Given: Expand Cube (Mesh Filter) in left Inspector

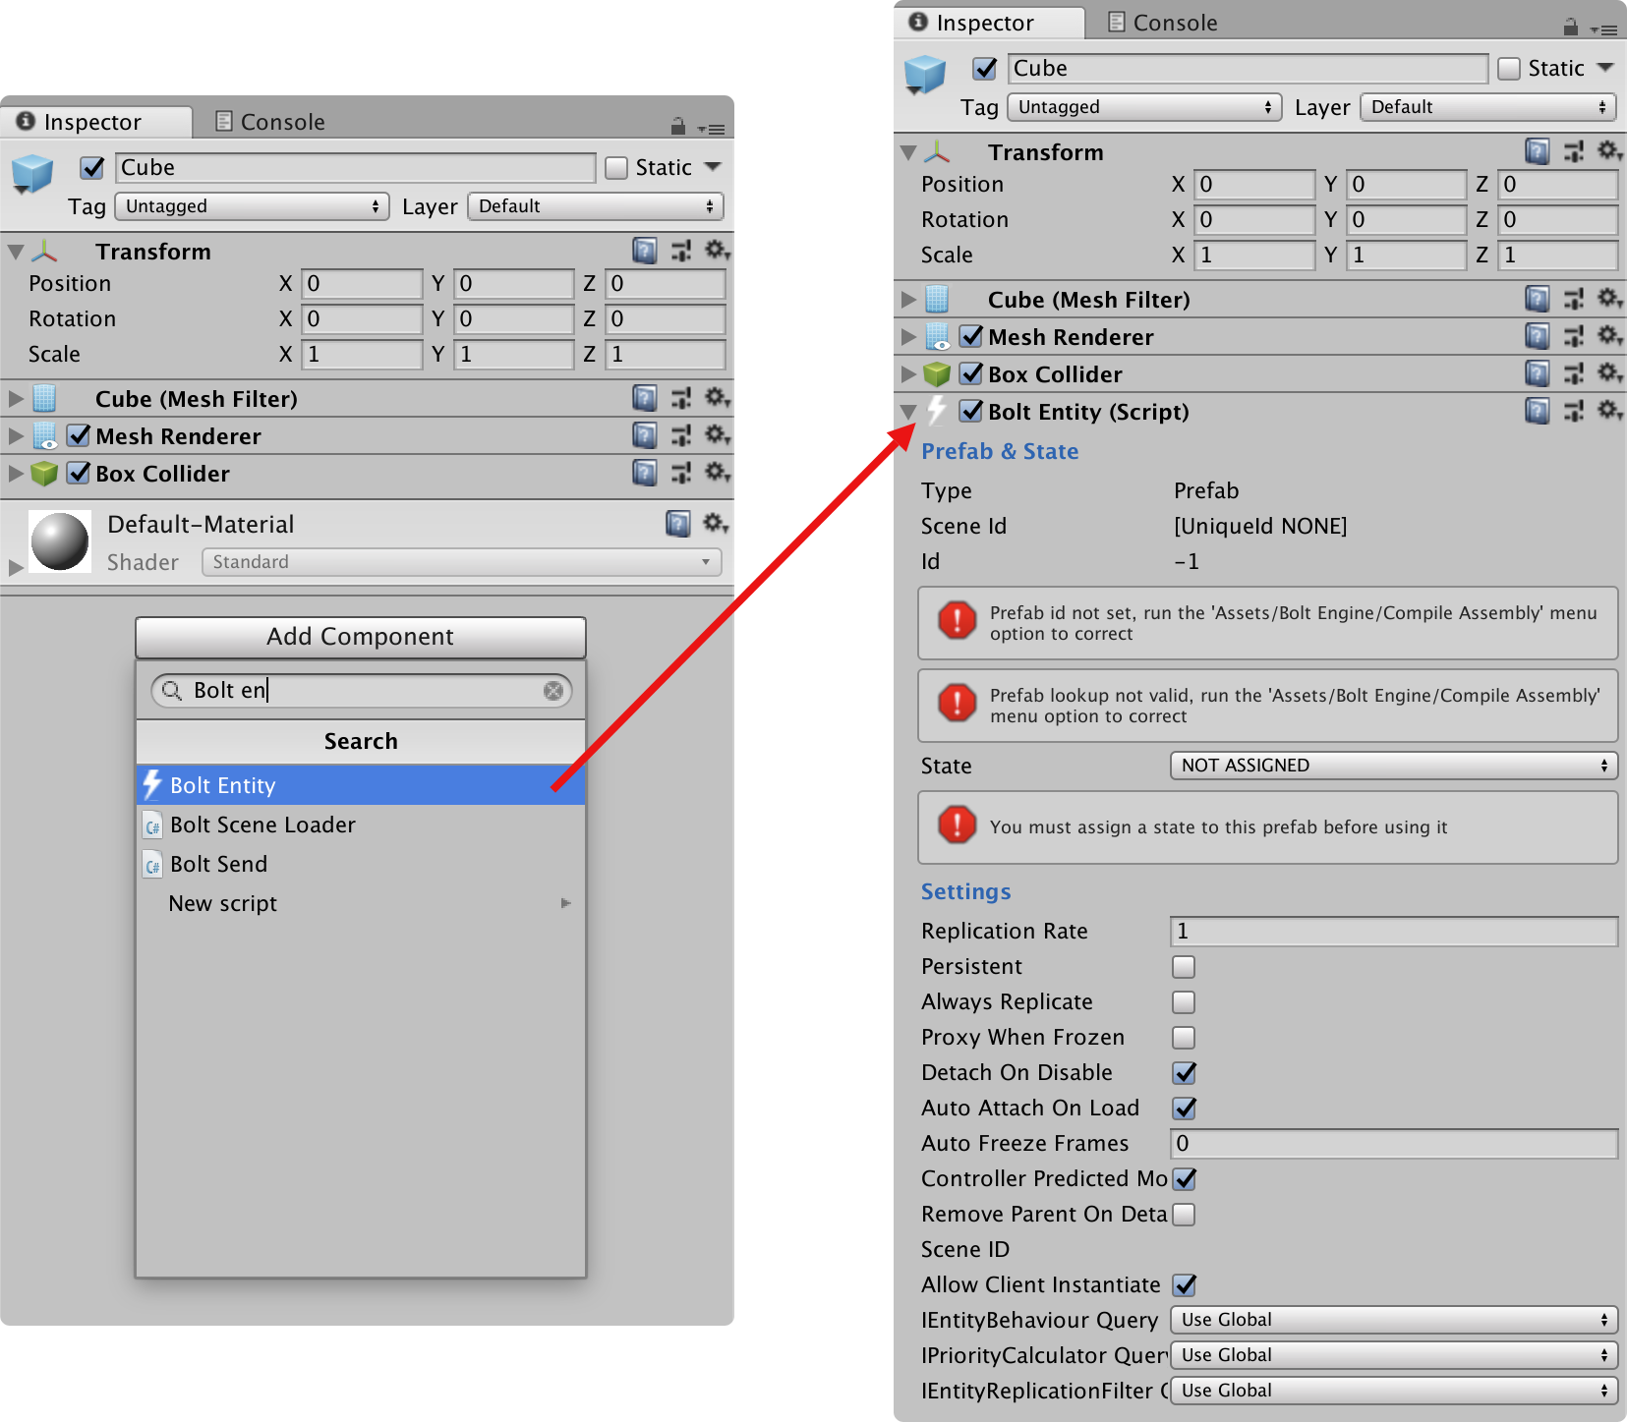Looking at the screenshot, I should pyautogui.click(x=16, y=399).
